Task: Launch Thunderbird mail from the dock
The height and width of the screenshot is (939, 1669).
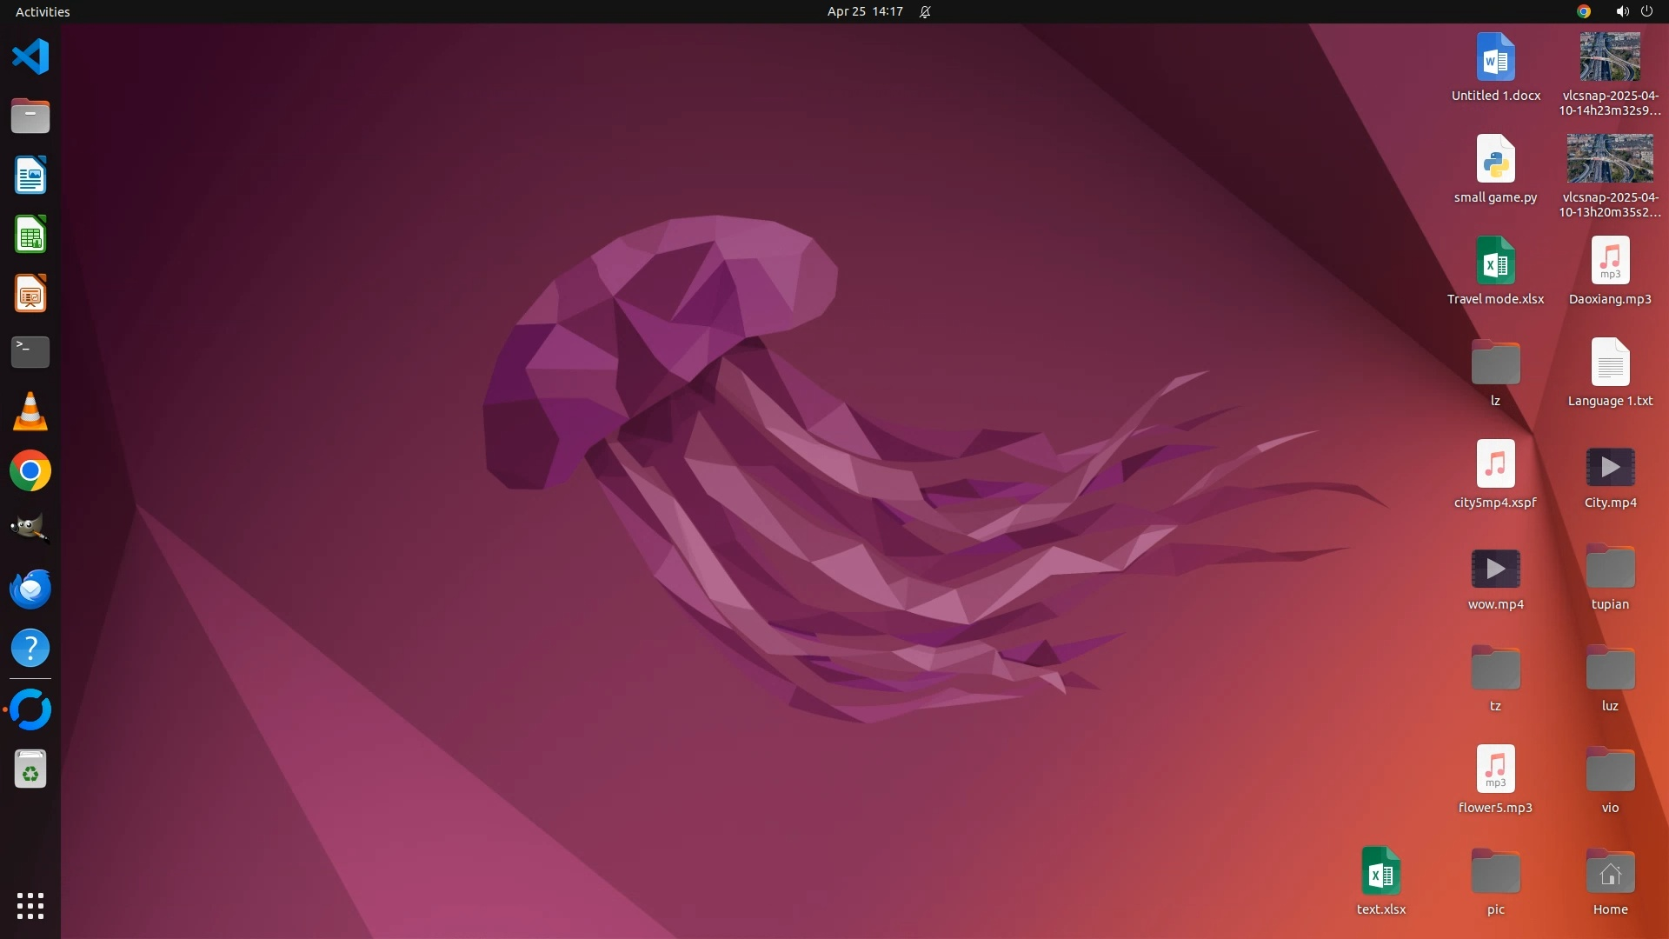Action: 30,589
